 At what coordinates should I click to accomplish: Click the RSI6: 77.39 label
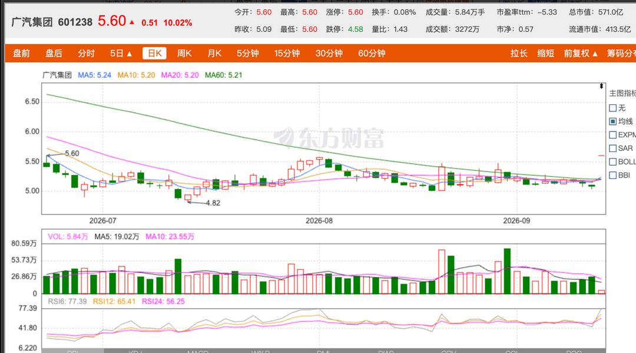tap(67, 302)
